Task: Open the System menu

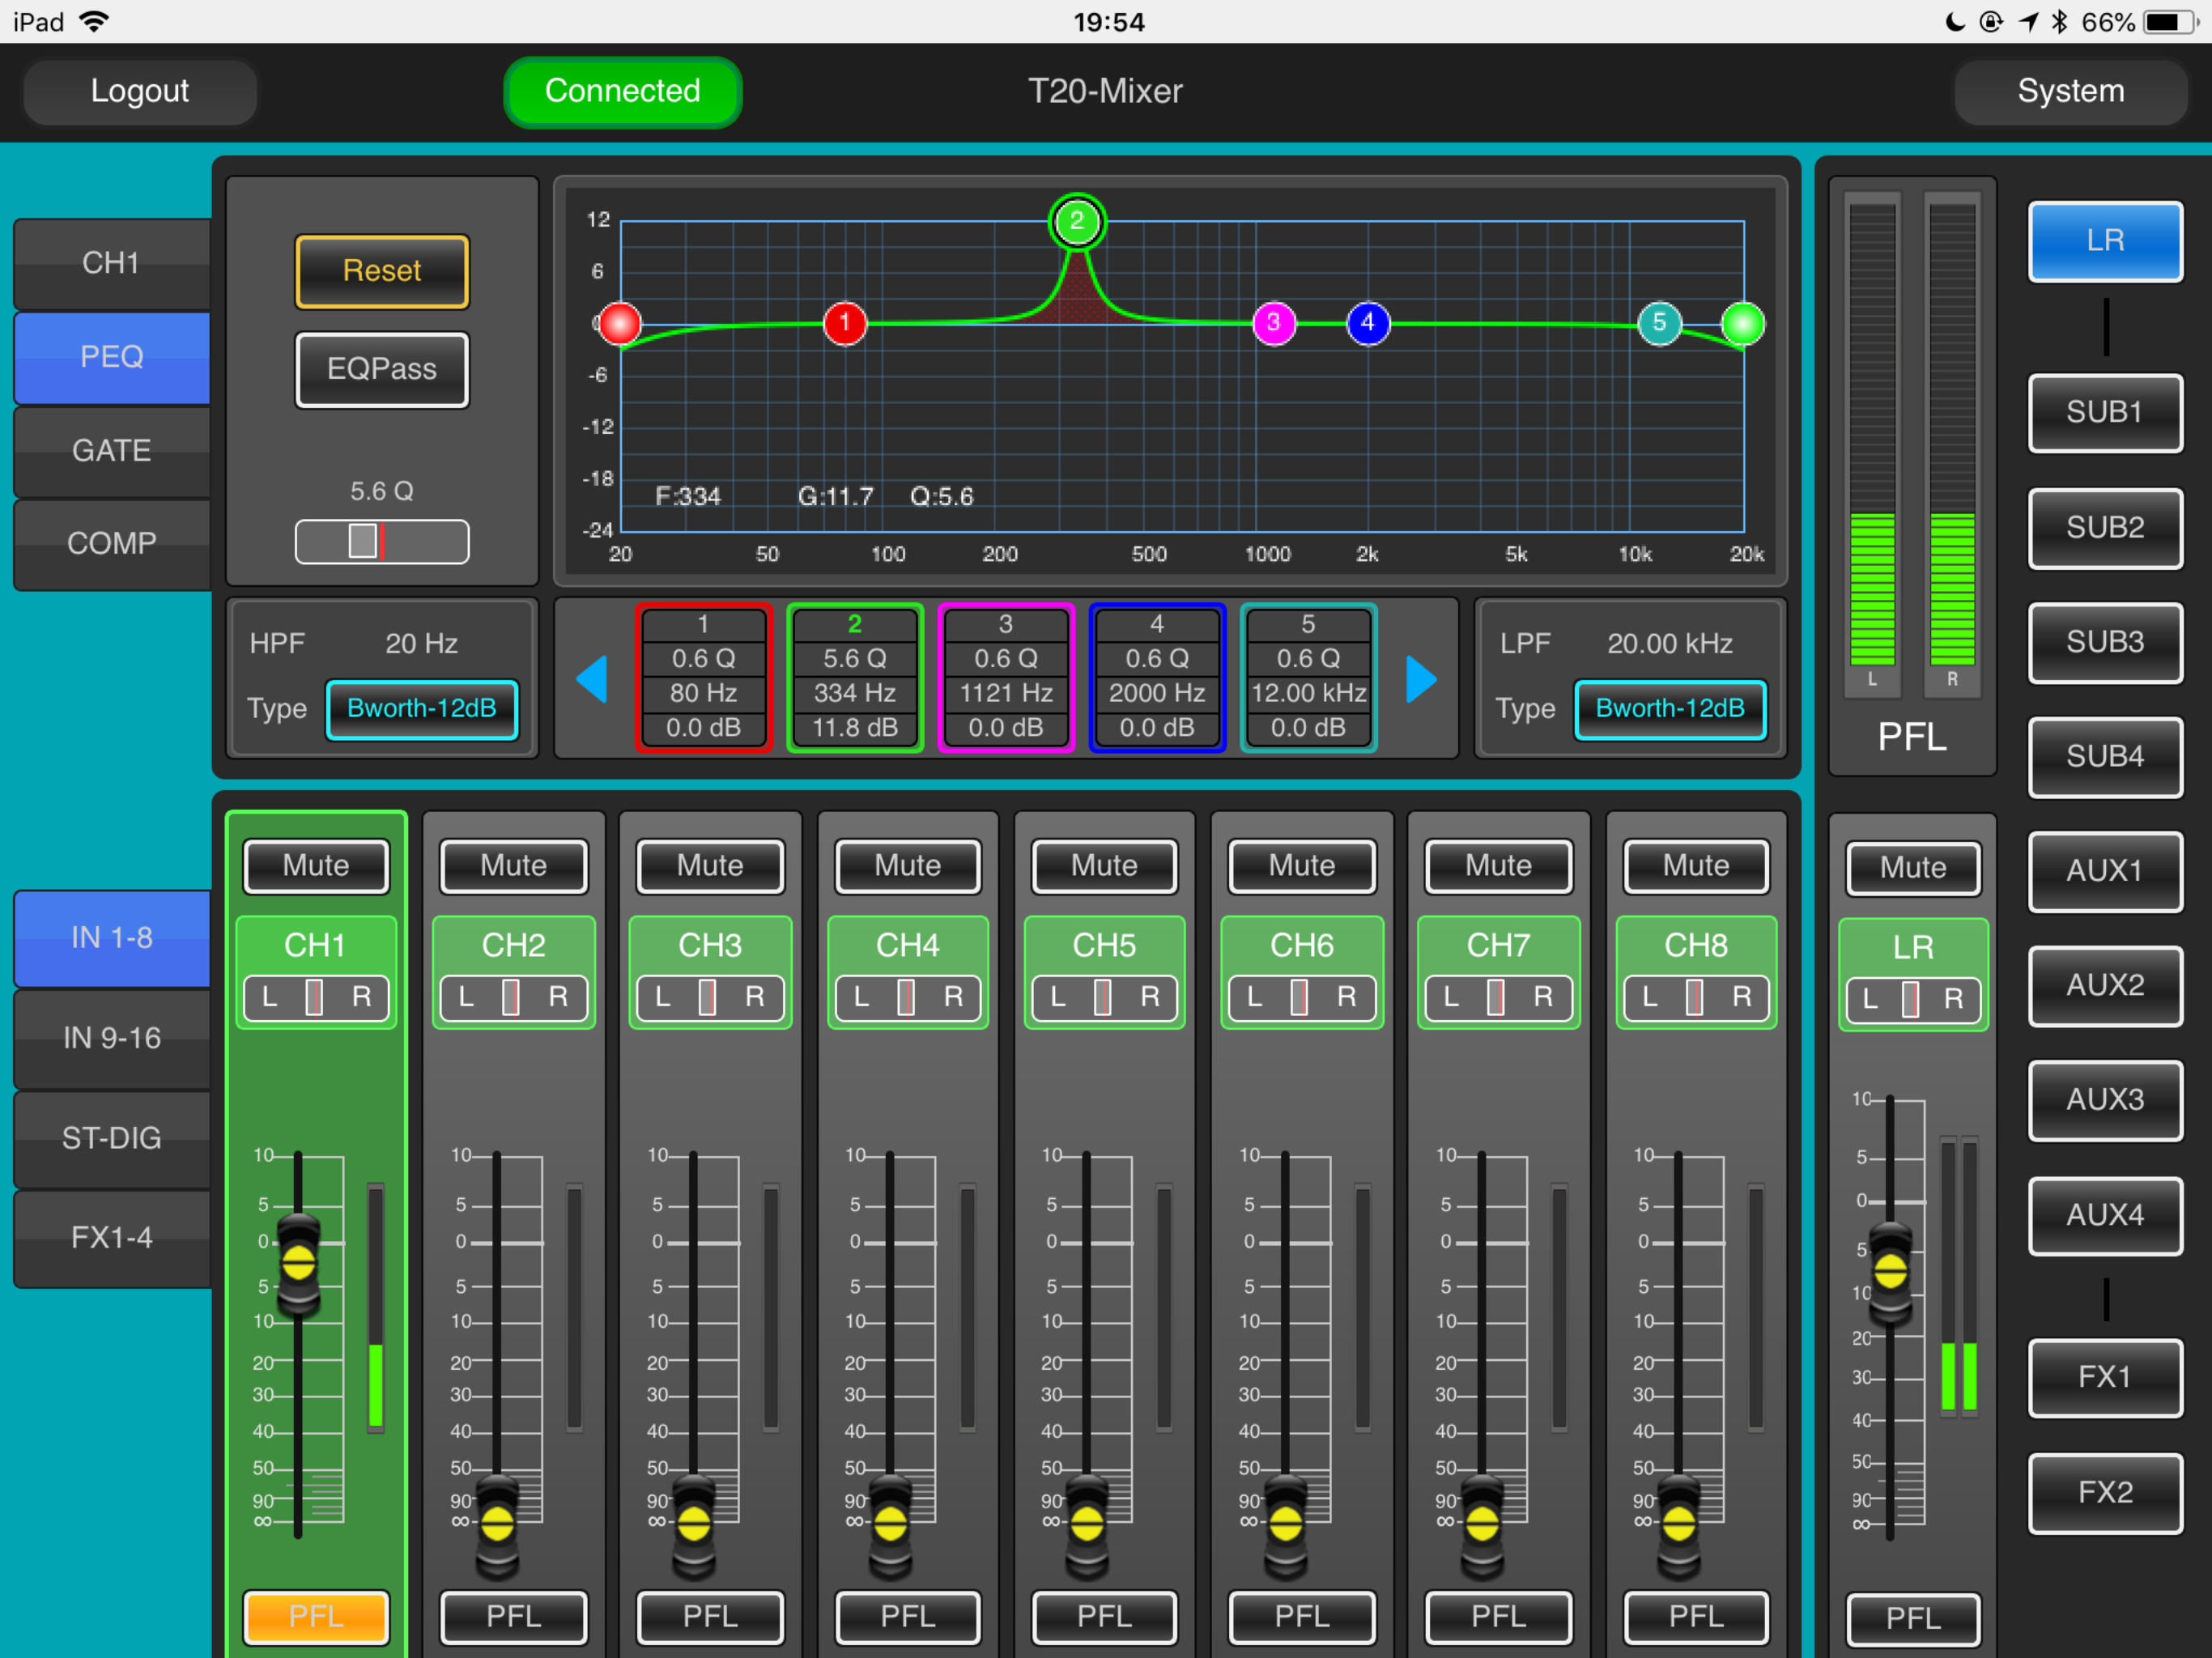Action: tap(2070, 91)
